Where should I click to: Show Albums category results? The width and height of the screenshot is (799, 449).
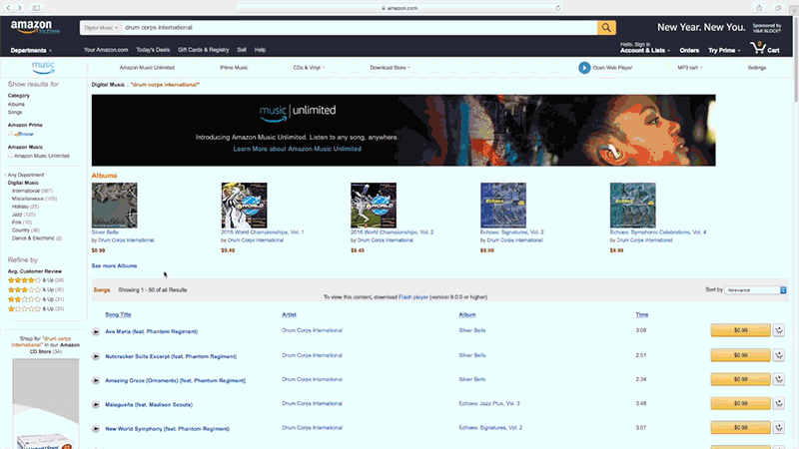pos(16,105)
